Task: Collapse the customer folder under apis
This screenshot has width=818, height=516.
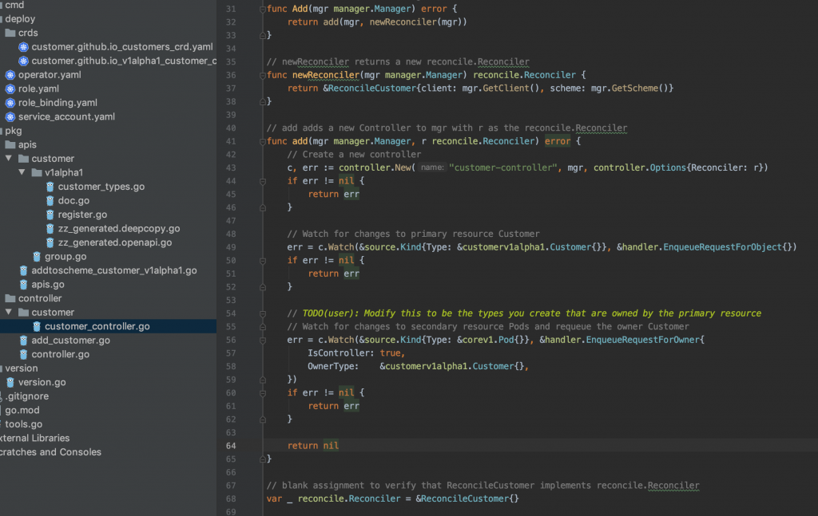Action: point(8,159)
